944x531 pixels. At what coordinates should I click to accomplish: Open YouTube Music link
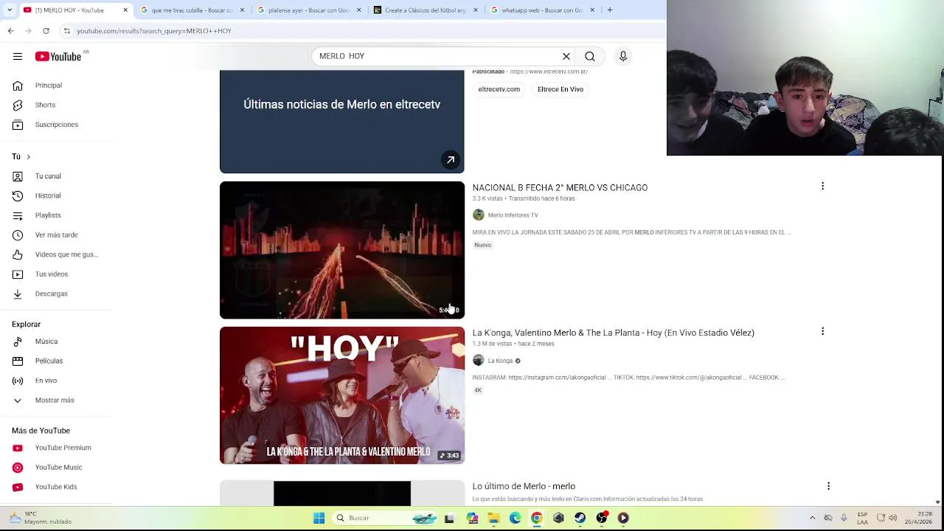pos(58,467)
